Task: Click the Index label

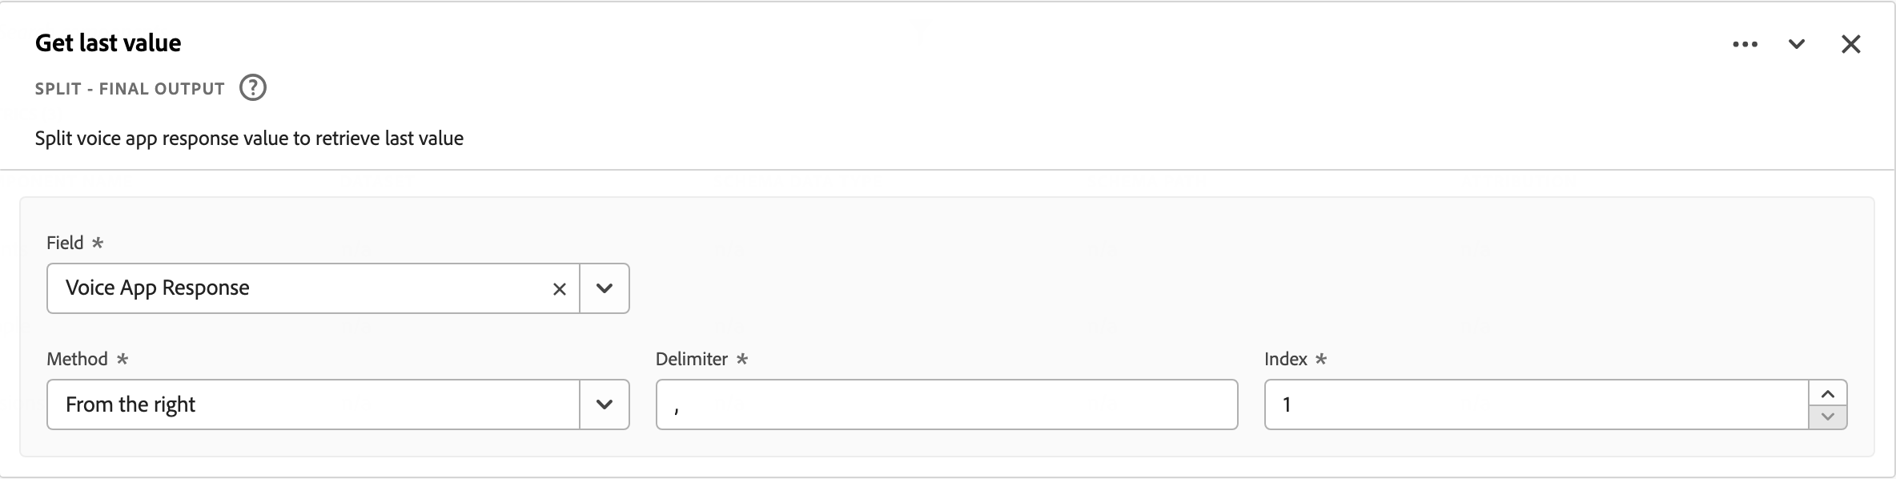Action: (1286, 359)
